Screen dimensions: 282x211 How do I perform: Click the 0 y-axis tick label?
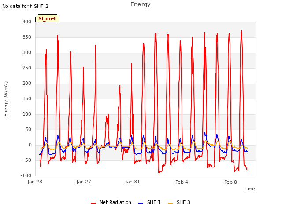(30, 145)
